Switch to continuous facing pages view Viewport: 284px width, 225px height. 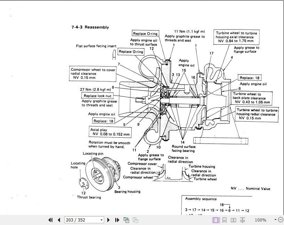242,220
